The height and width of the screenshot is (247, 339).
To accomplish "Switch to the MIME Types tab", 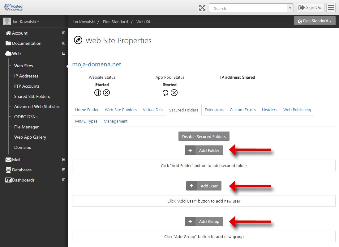I will (86, 121).
